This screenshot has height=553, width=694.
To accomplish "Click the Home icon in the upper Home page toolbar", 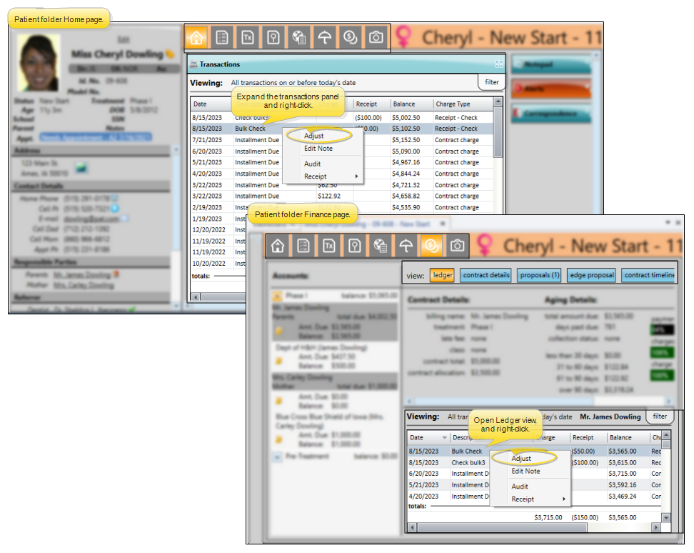I will 198,38.
